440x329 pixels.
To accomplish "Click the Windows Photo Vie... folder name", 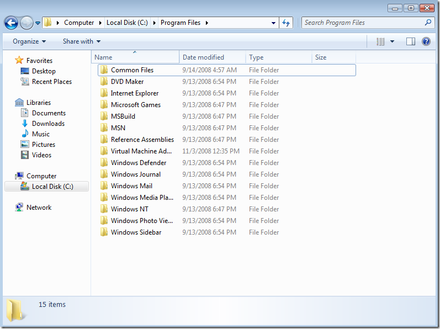I will pyautogui.click(x=142, y=221).
